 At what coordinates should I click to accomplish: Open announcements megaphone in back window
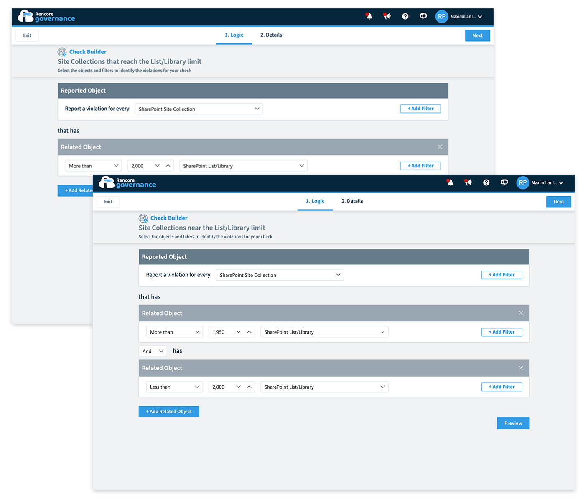(387, 16)
